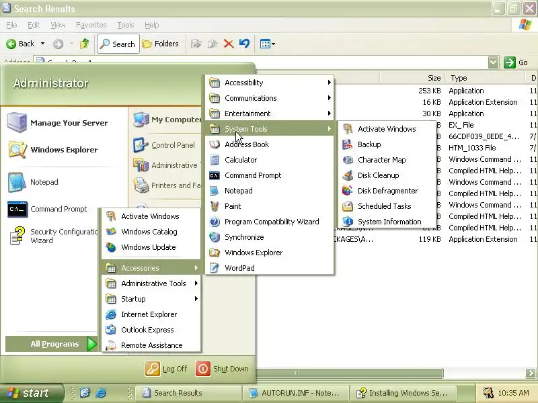This screenshot has width=538, height=403.
Task: Launch Internet Explorer from All Programs
Action: [151, 314]
